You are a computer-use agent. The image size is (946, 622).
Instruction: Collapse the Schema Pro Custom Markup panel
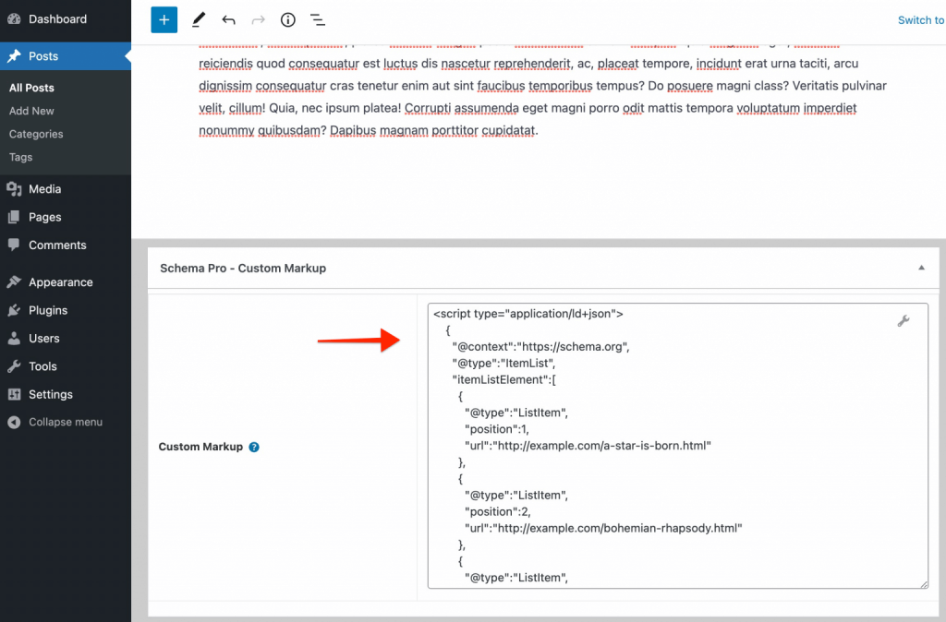pyautogui.click(x=921, y=268)
